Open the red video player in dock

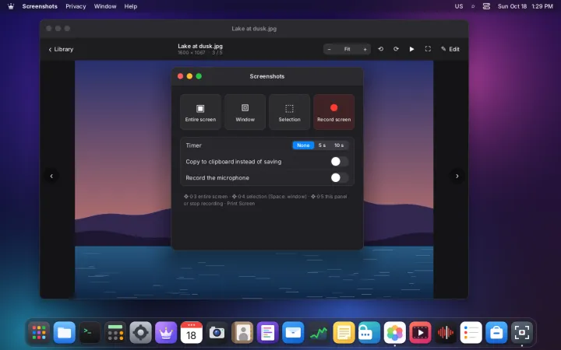click(420, 333)
